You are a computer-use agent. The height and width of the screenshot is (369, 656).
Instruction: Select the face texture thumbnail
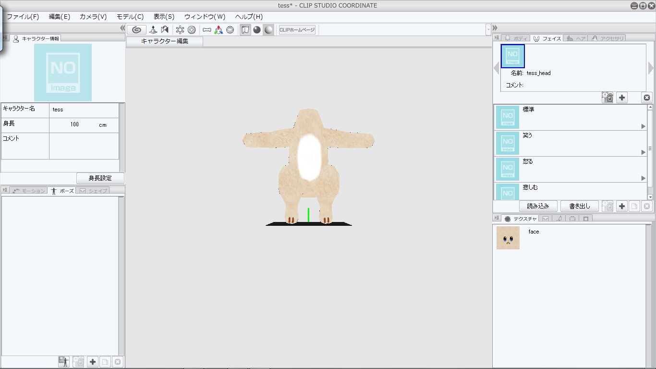click(508, 238)
